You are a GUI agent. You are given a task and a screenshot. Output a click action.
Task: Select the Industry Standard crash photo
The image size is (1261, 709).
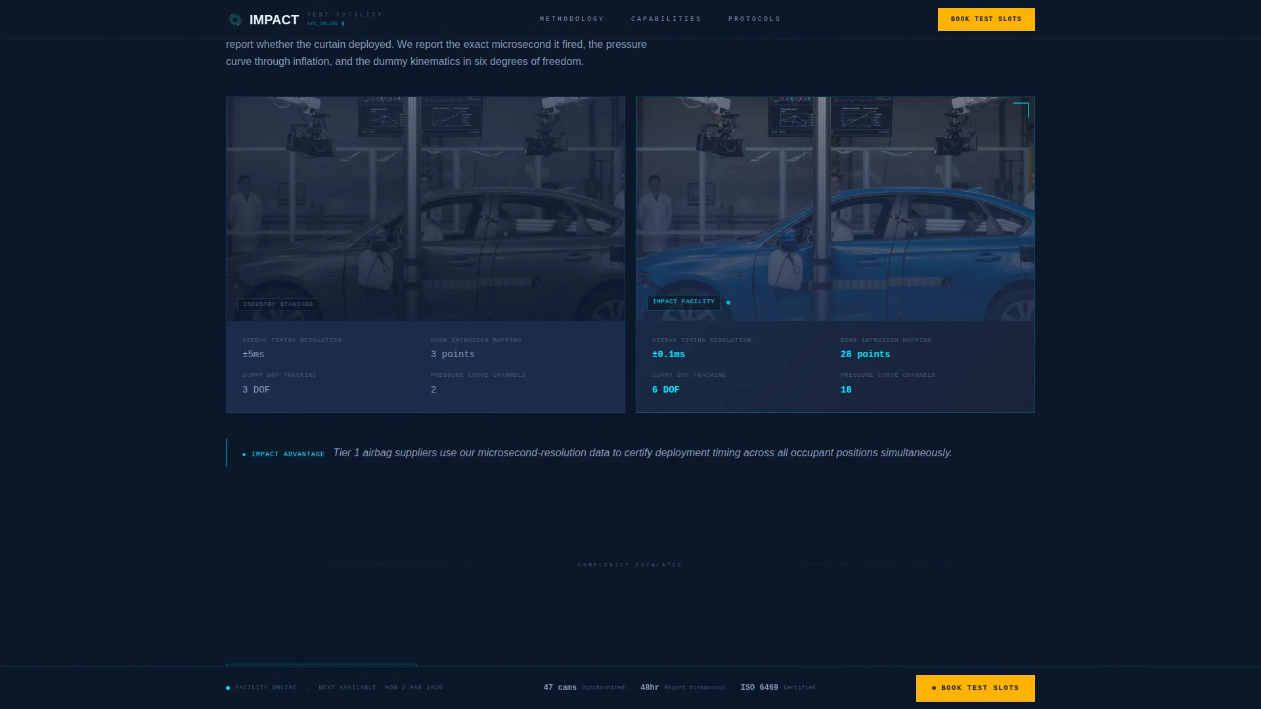tap(426, 209)
